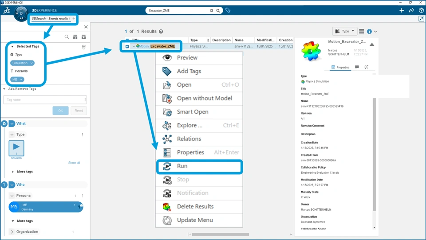This screenshot has height=240, width=426.
Task: Click the Results help question mark
Action: coord(161,32)
